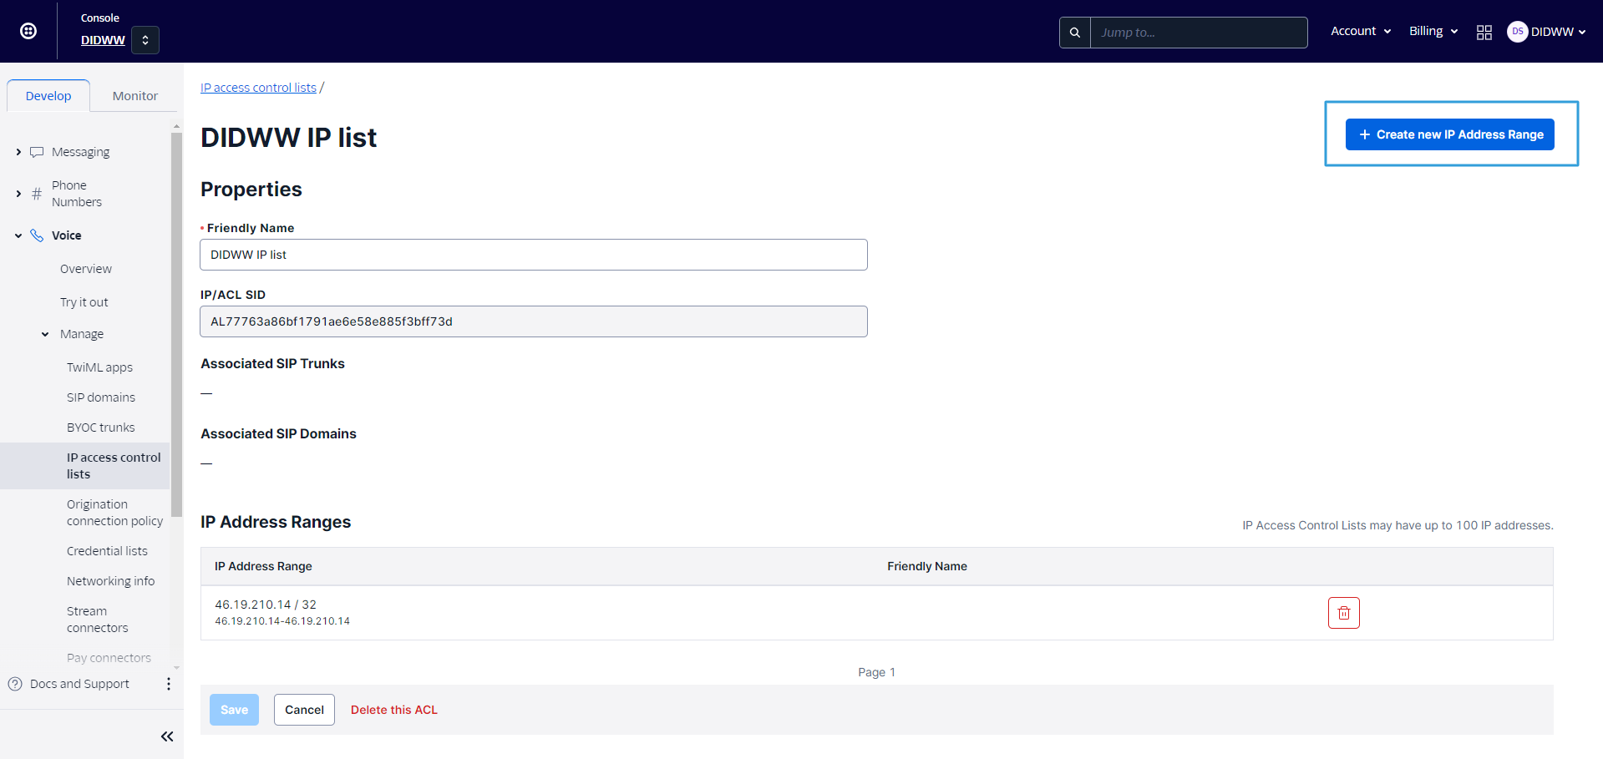Open Pay connectors
The width and height of the screenshot is (1603, 759).
pyautogui.click(x=109, y=658)
